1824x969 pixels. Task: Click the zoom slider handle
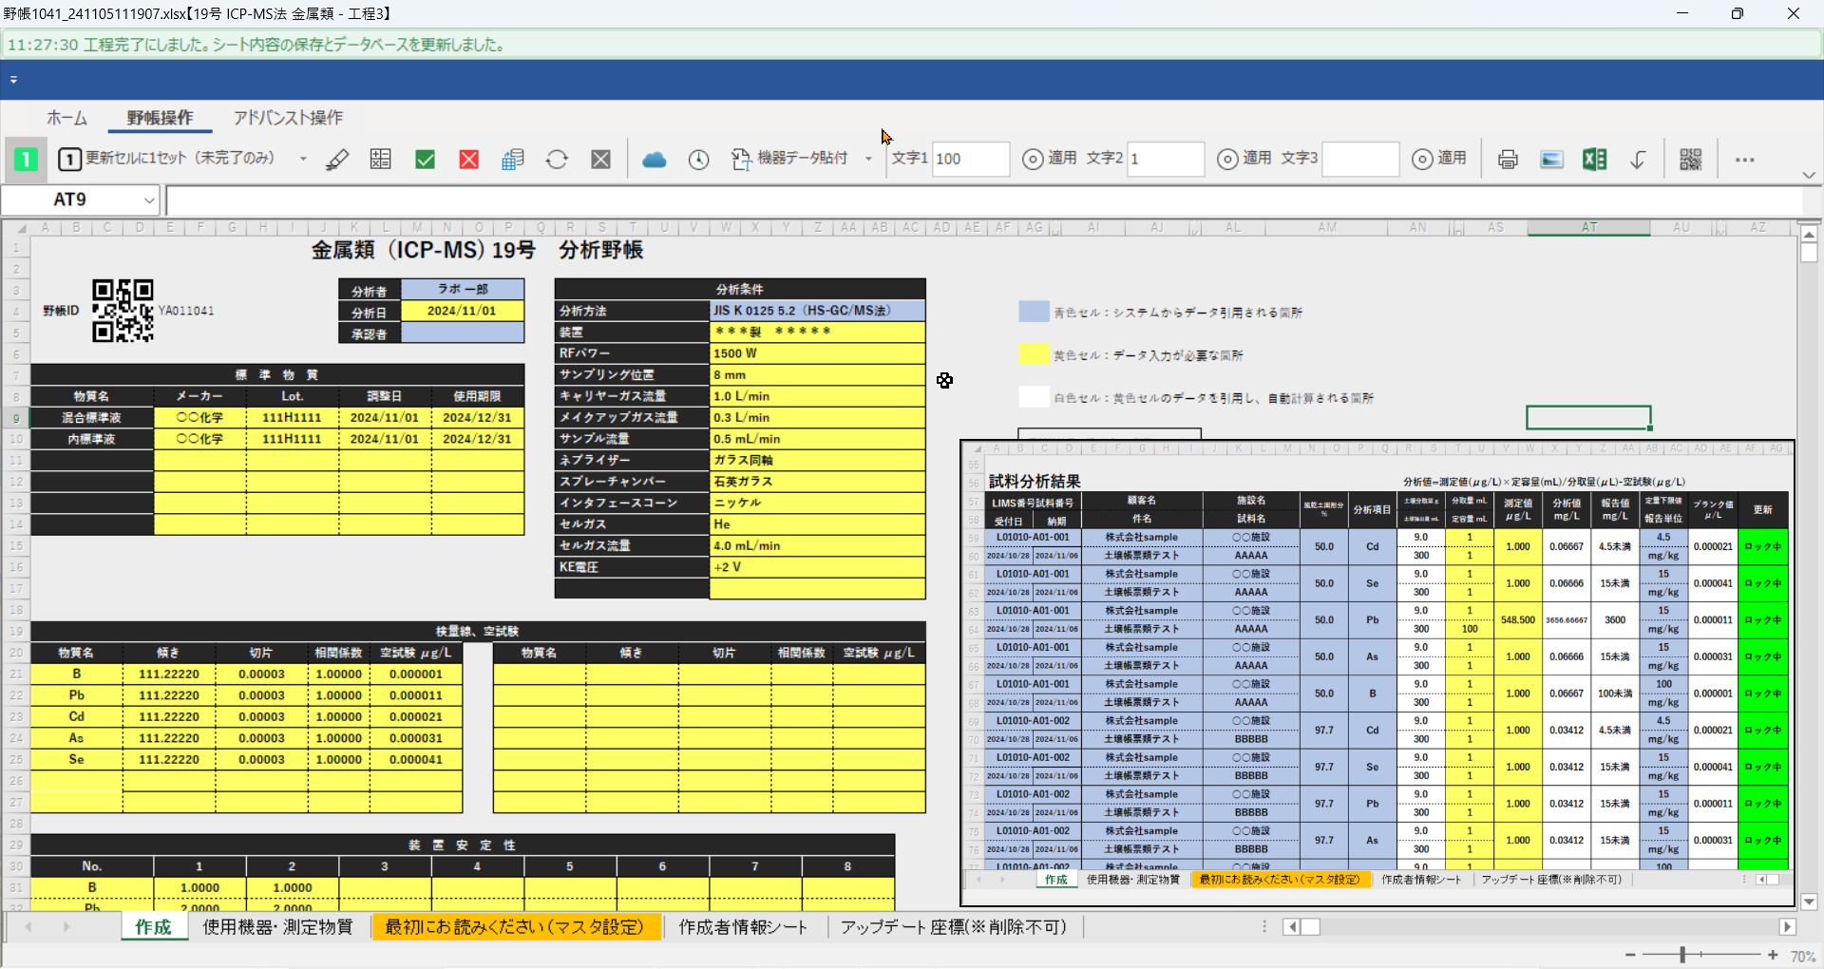pyautogui.click(x=1681, y=955)
